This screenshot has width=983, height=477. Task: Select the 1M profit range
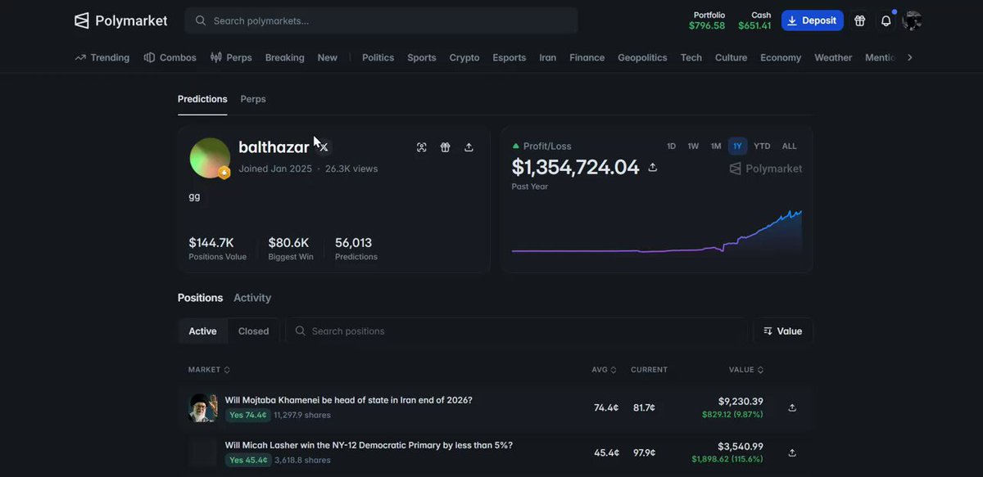tap(716, 146)
